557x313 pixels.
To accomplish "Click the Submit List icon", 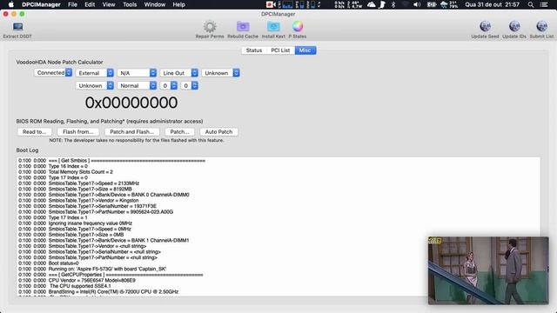I will tap(541, 27).
